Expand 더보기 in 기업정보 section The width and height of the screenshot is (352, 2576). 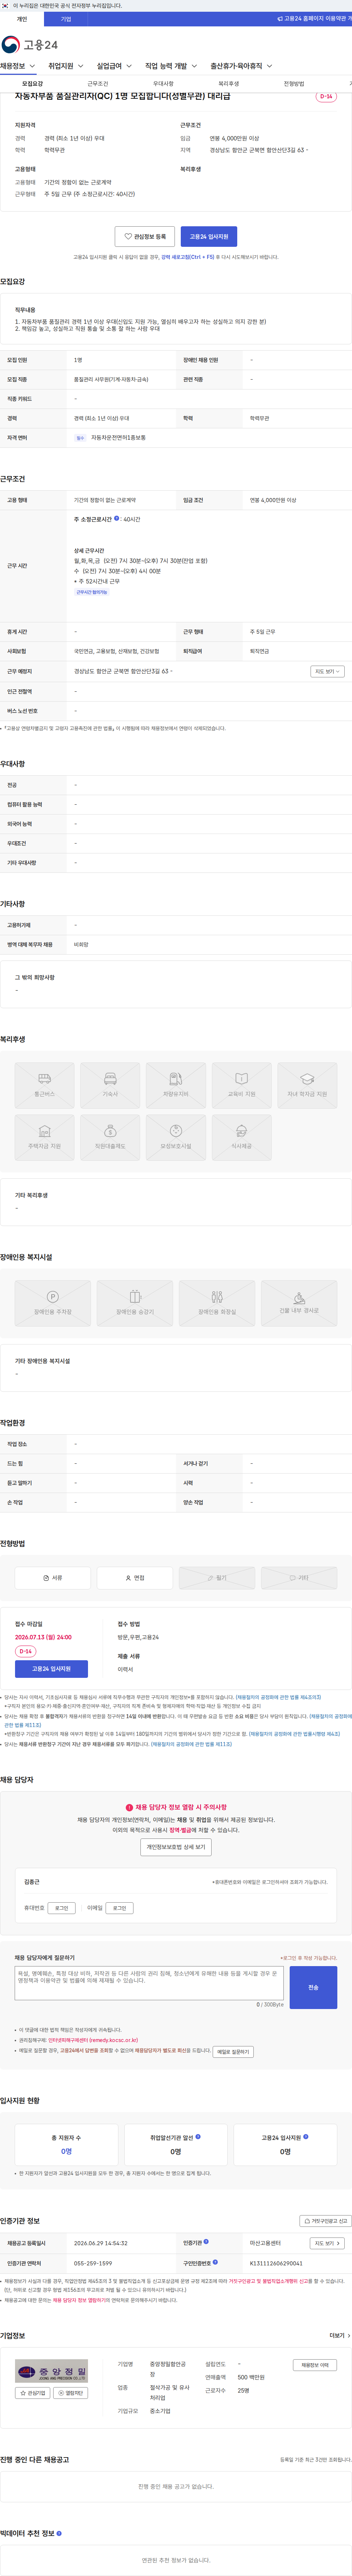click(x=340, y=2336)
